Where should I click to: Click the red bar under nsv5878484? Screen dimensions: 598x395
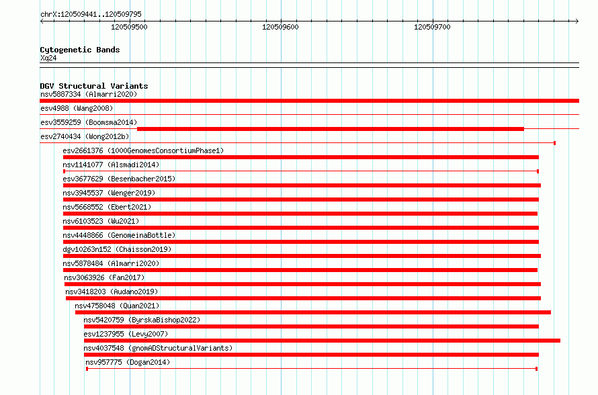(x=300, y=270)
